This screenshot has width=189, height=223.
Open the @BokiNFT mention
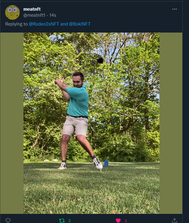pos(80,24)
